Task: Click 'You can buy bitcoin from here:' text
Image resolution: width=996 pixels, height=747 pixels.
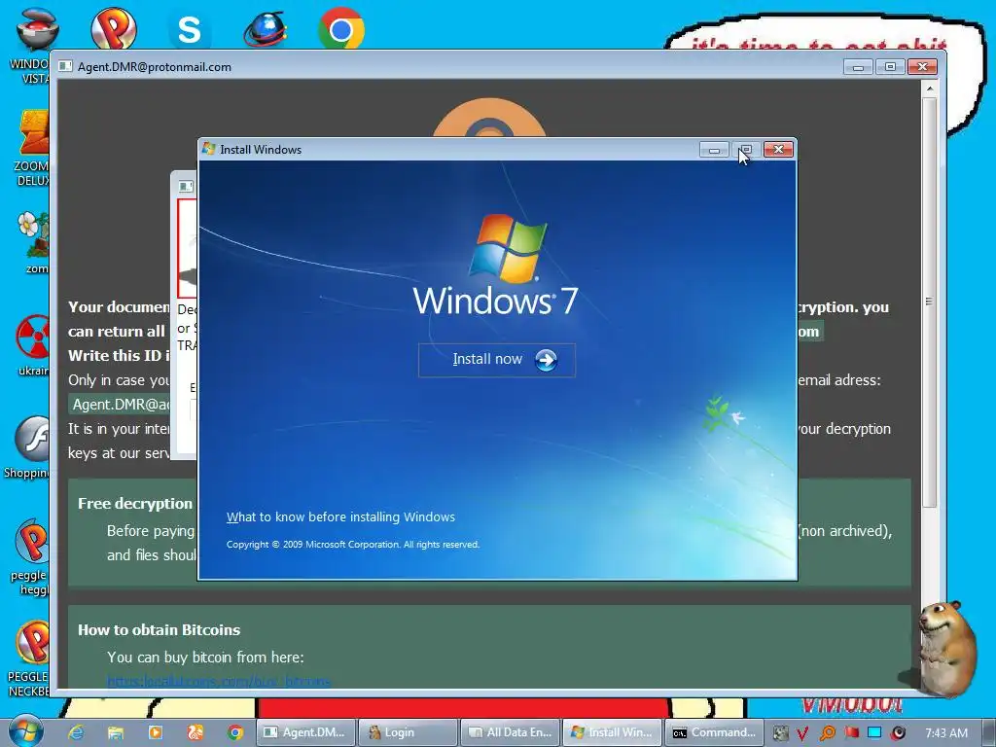Action: (205, 658)
